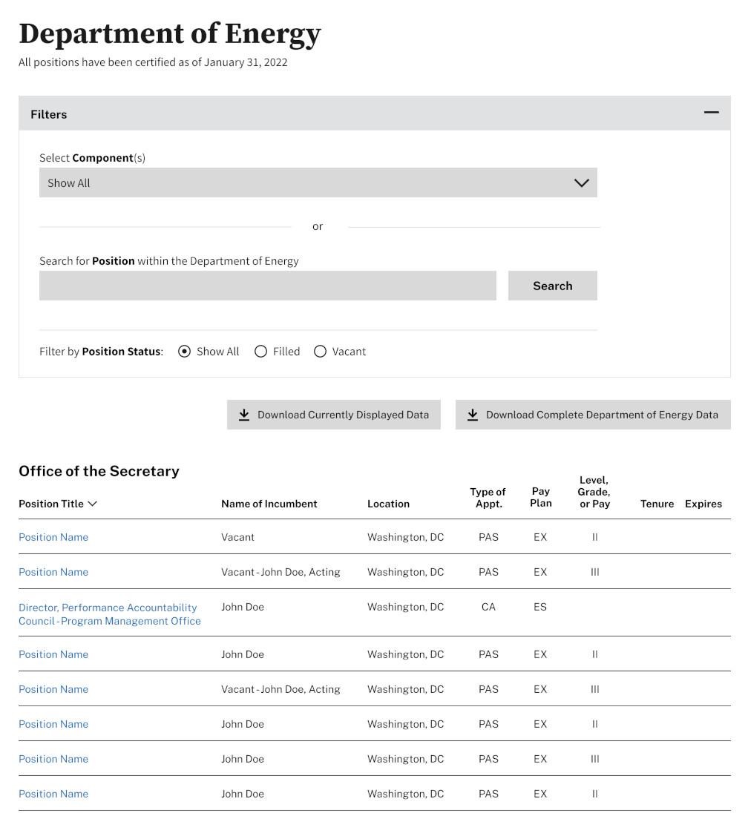Open the Select Component dropdown
This screenshot has width=748, height=839.
[x=318, y=182]
